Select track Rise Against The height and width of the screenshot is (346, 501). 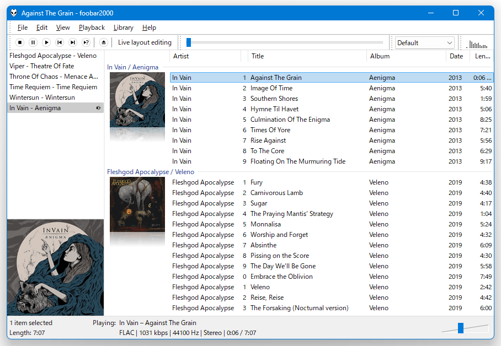[x=332, y=140]
